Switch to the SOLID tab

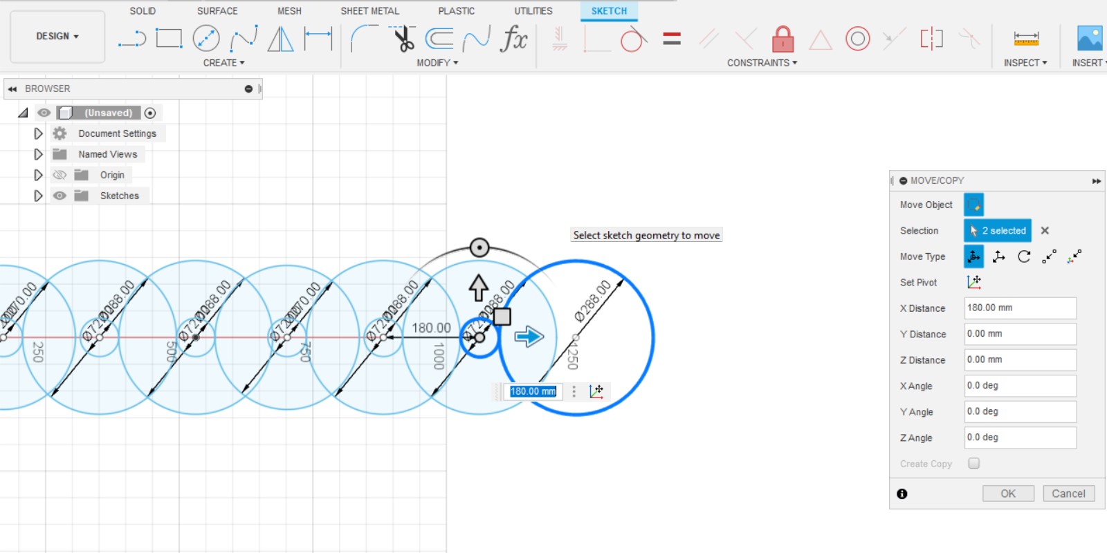point(143,11)
